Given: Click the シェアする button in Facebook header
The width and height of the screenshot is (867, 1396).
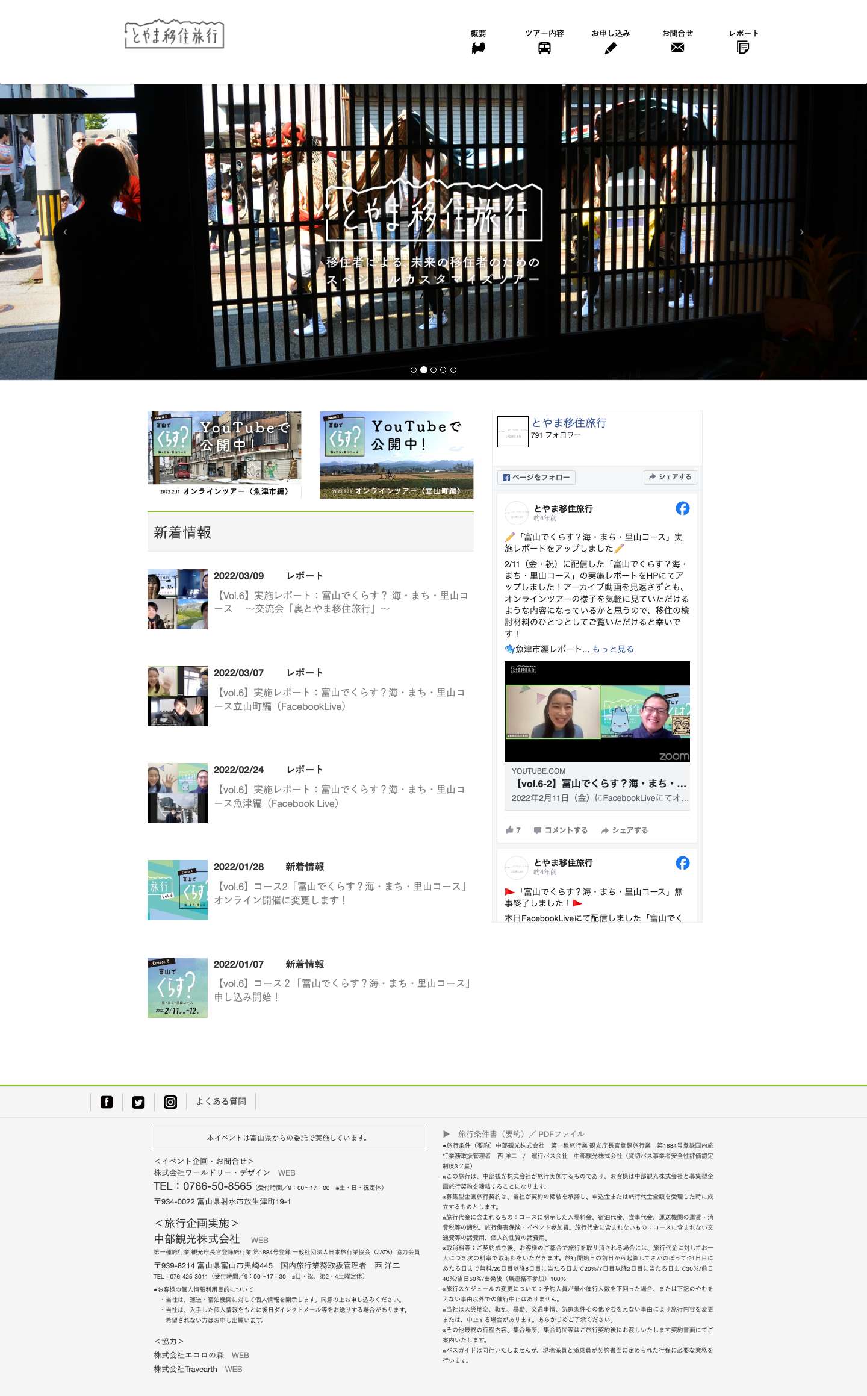Looking at the screenshot, I should tap(670, 477).
